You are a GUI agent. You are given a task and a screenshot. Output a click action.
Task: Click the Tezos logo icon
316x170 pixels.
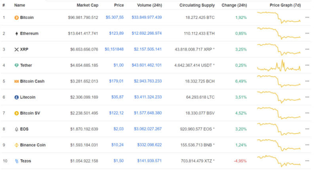(x=17, y=161)
